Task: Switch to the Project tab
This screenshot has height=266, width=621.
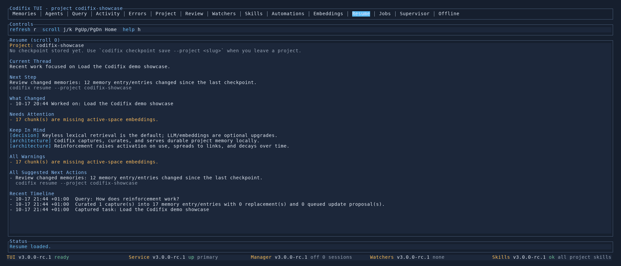Action: (x=166, y=14)
